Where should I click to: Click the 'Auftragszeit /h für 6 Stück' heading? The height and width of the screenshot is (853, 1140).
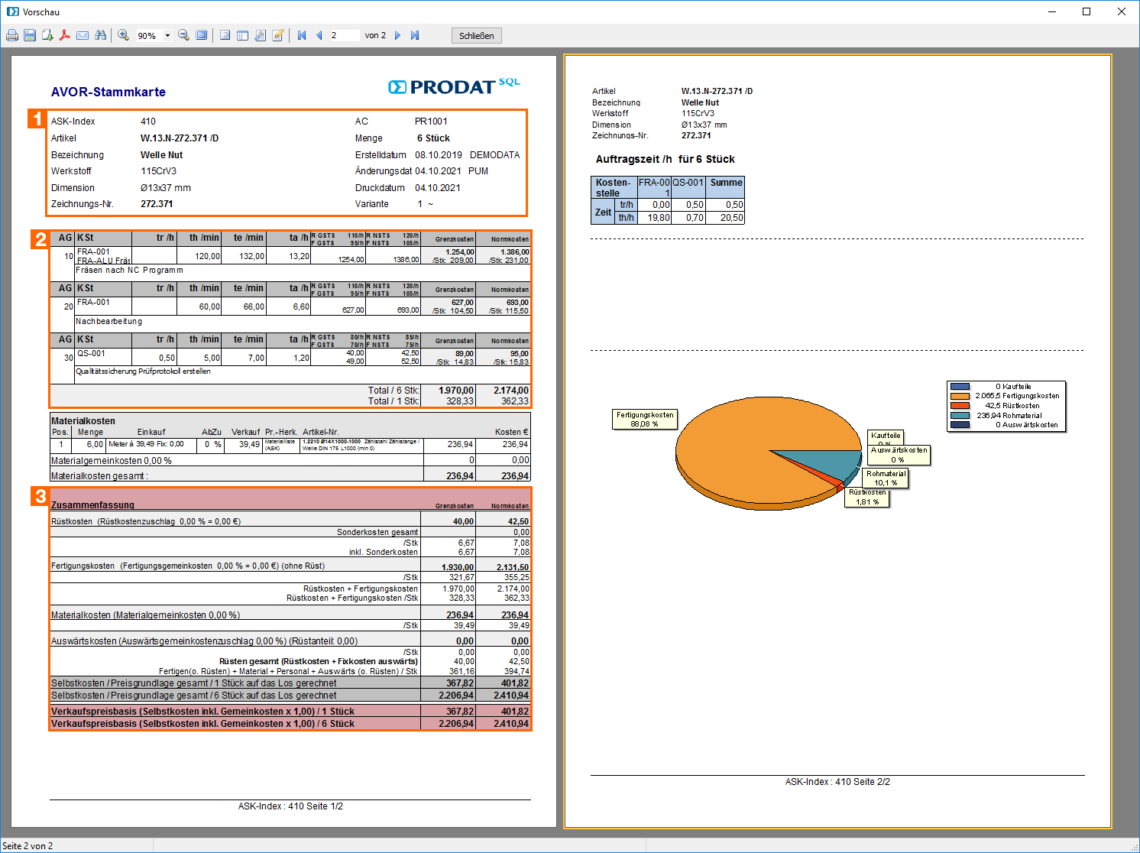point(666,159)
